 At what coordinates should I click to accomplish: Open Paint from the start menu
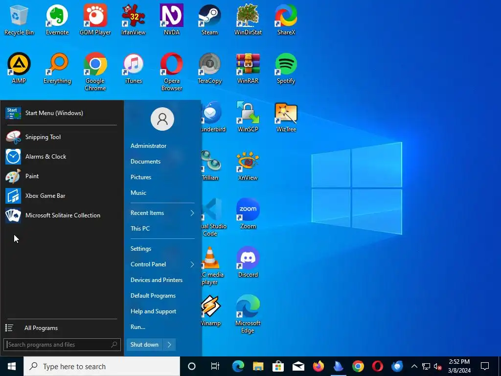62,176
